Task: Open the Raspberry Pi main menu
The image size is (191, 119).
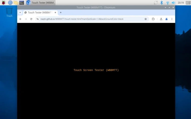Action: [3, 3]
